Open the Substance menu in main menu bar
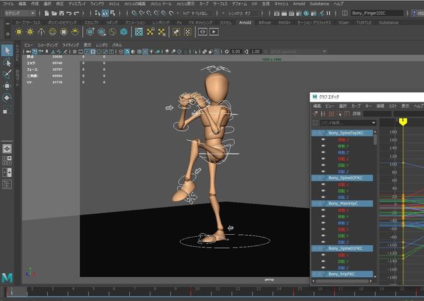This screenshot has height=301, width=424. pos(319,4)
